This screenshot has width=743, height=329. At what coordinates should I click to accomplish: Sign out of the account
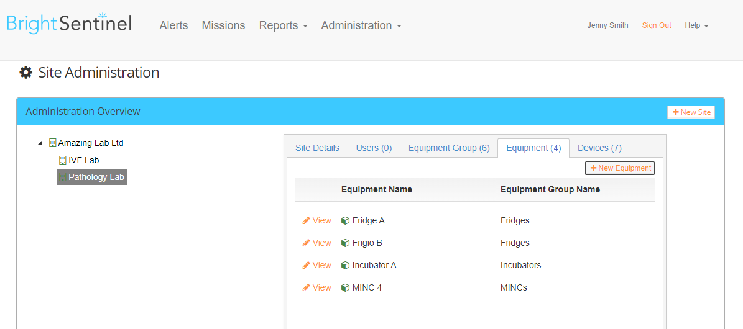(657, 25)
